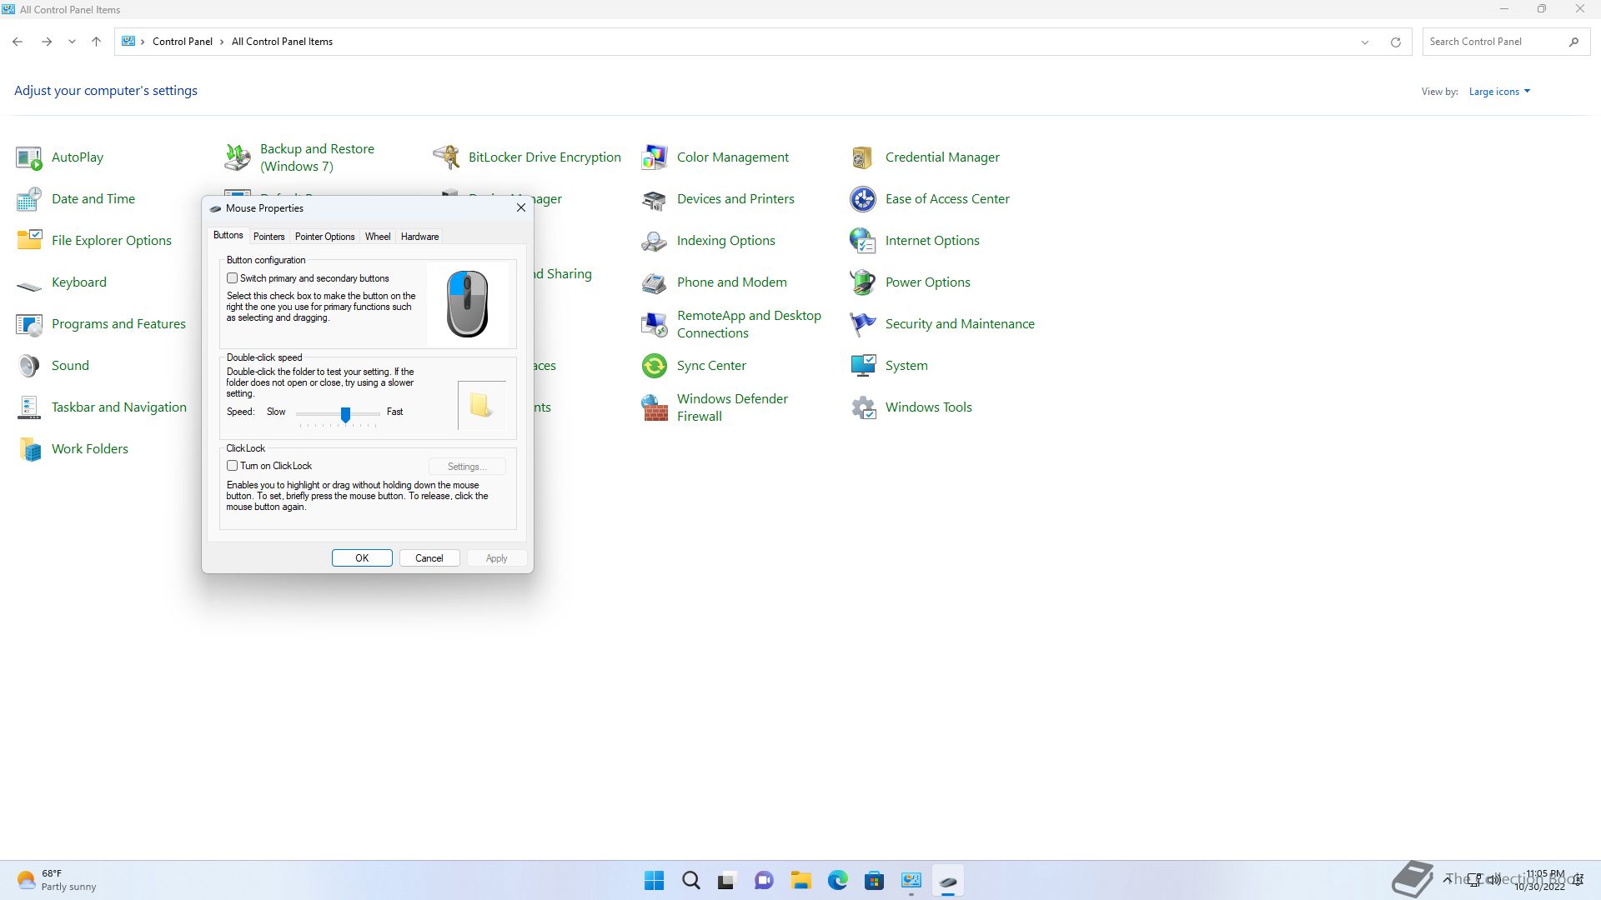The width and height of the screenshot is (1601, 900).
Task: Refresh the Control Panel view
Action: coord(1395,42)
